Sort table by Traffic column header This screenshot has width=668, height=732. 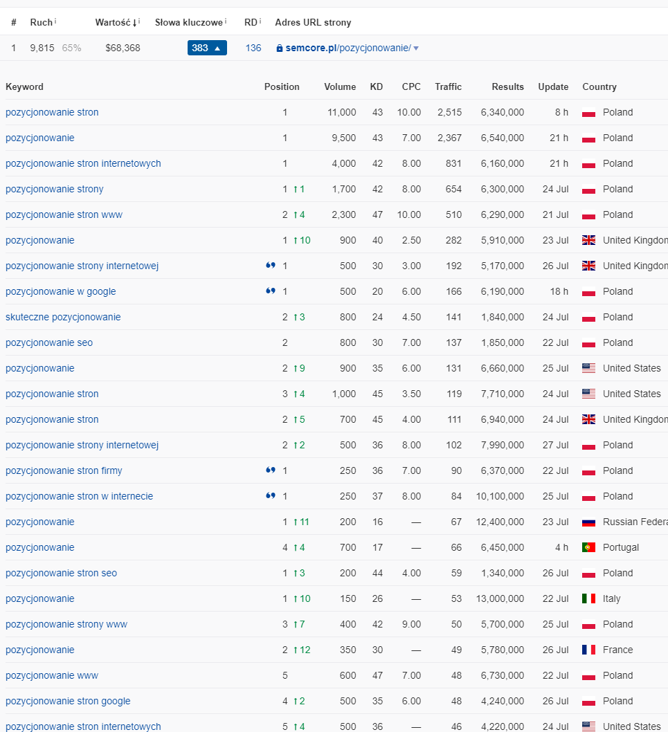pyautogui.click(x=448, y=87)
